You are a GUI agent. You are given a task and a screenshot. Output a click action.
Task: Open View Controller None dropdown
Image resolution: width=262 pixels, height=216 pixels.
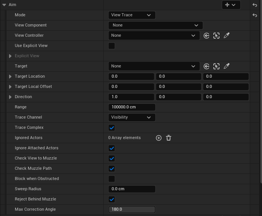pyautogui.click(x=154, y=36)
